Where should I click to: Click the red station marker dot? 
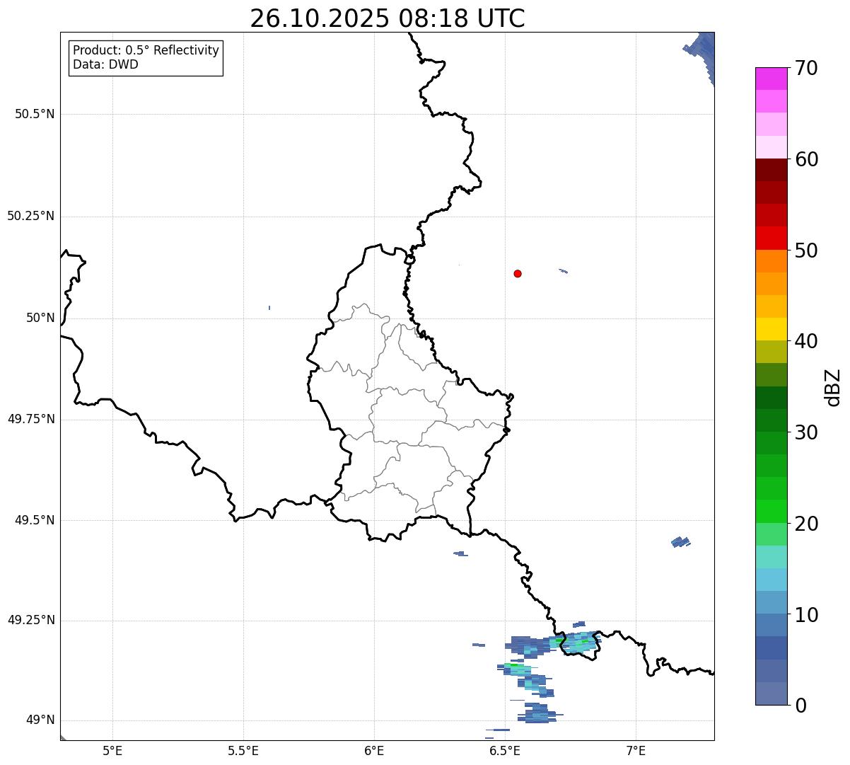[x=518, y=273]
